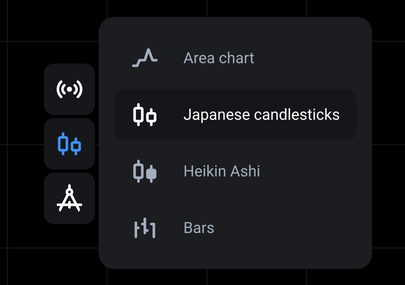
Task: Select the drawing compass tool icon
Action: tap(69, 198)
